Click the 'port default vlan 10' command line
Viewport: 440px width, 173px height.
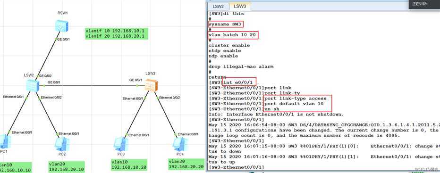[294, 104]
